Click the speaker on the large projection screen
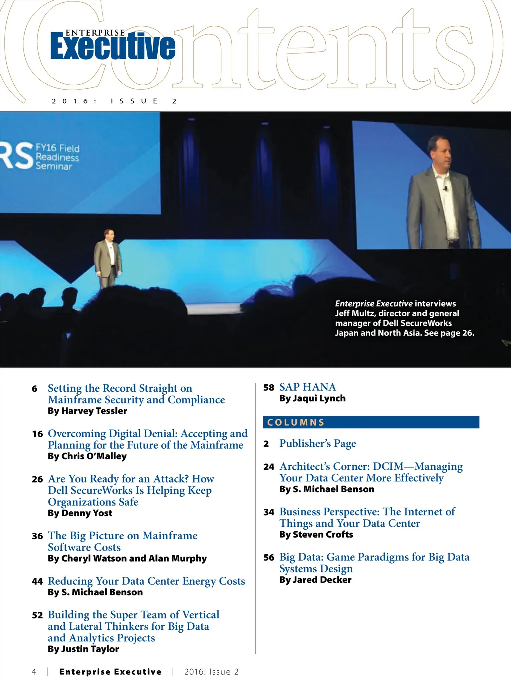511x687 pixels. (x=440, y=195)
